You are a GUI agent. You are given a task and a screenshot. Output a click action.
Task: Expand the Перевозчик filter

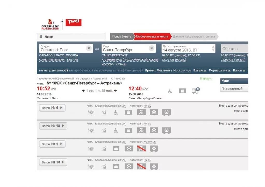219,70
